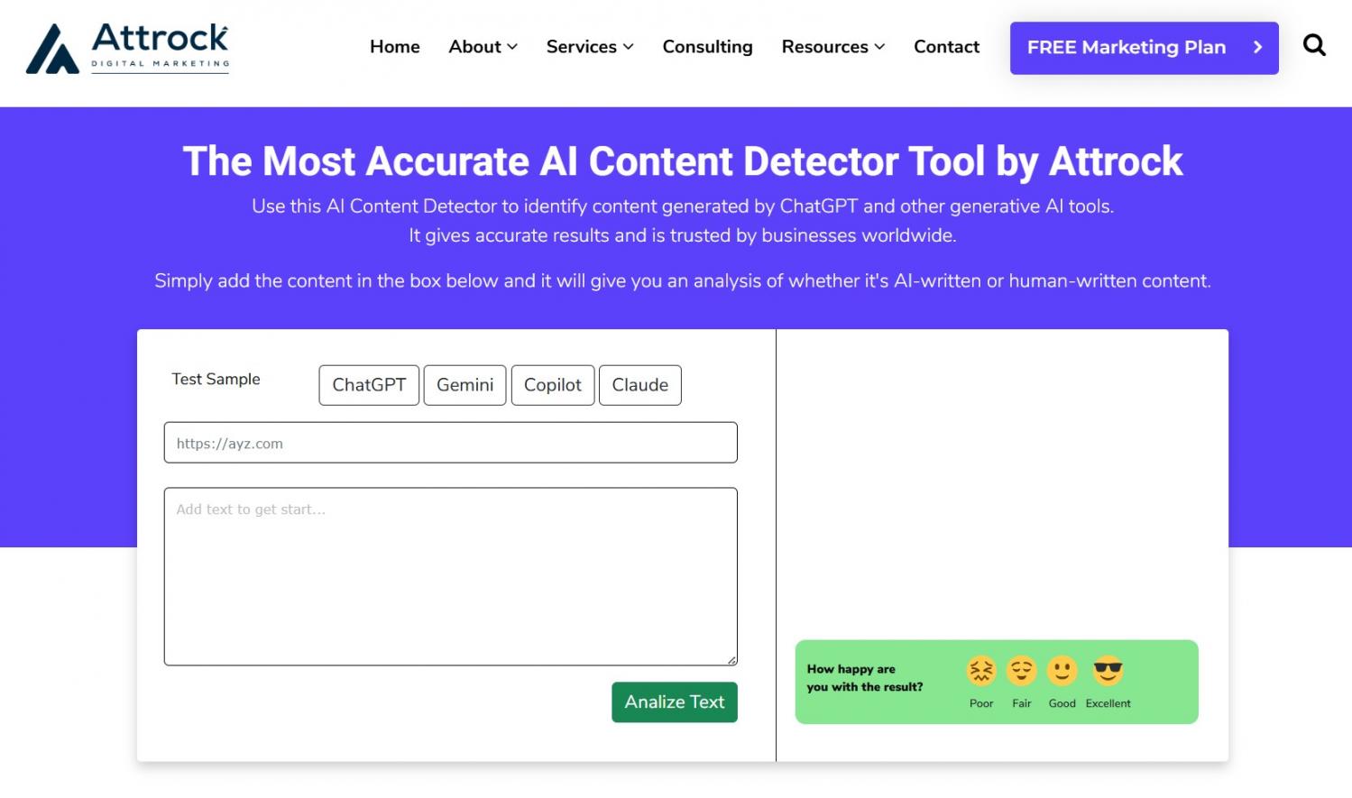Click the Attrock logo

tap(127, 48)
